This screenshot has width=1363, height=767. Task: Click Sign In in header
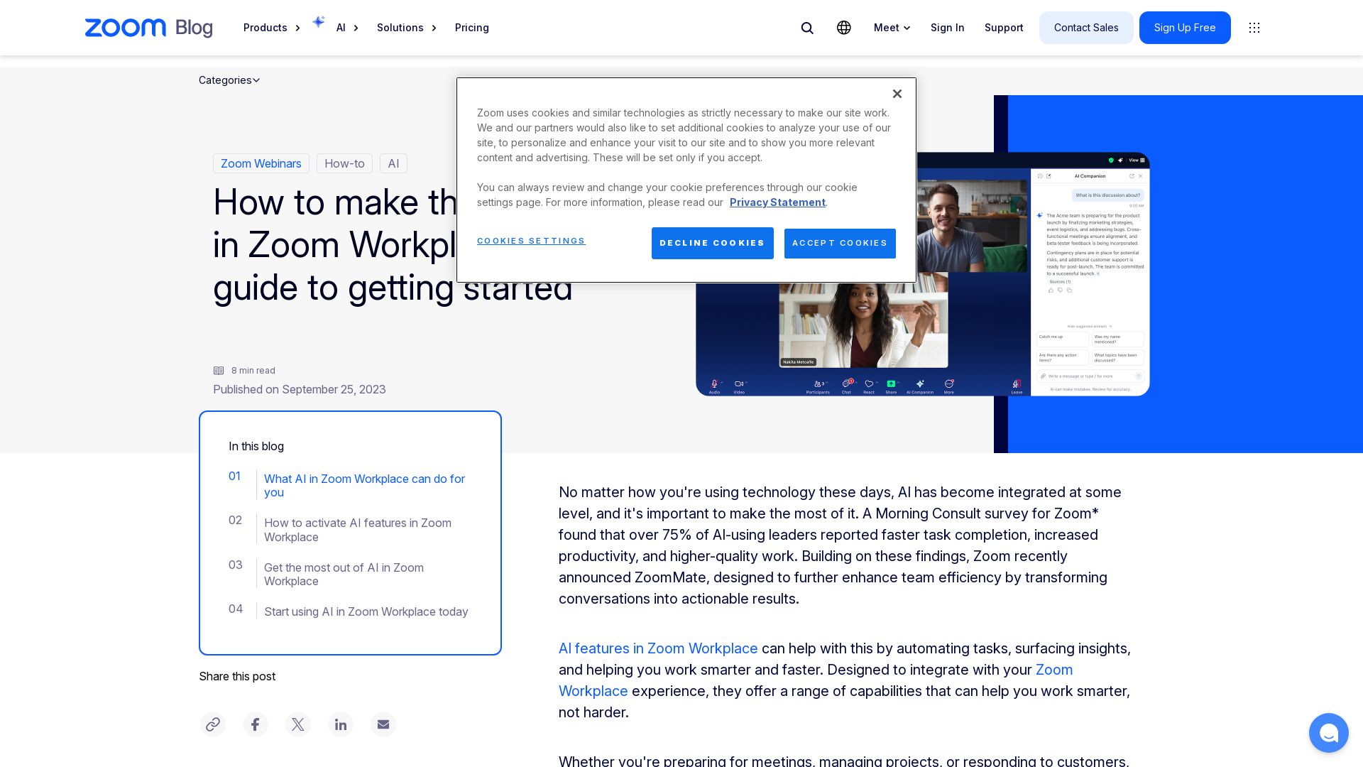[948, 28]
